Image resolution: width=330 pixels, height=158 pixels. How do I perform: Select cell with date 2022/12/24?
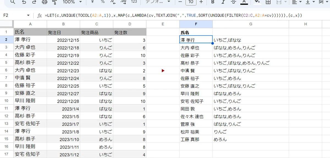pyautogui.click(x=64, y=78)
